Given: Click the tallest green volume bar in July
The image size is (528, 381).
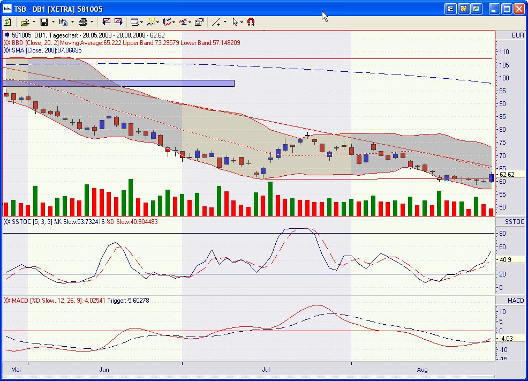Looking at the screenshot, I should pos(270,199).
